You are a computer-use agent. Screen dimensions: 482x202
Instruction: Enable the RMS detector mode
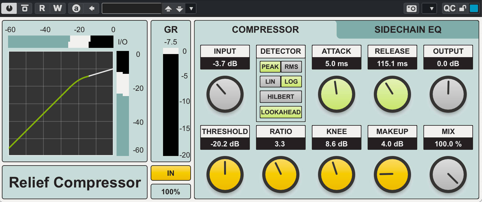(x=291, y=67)
